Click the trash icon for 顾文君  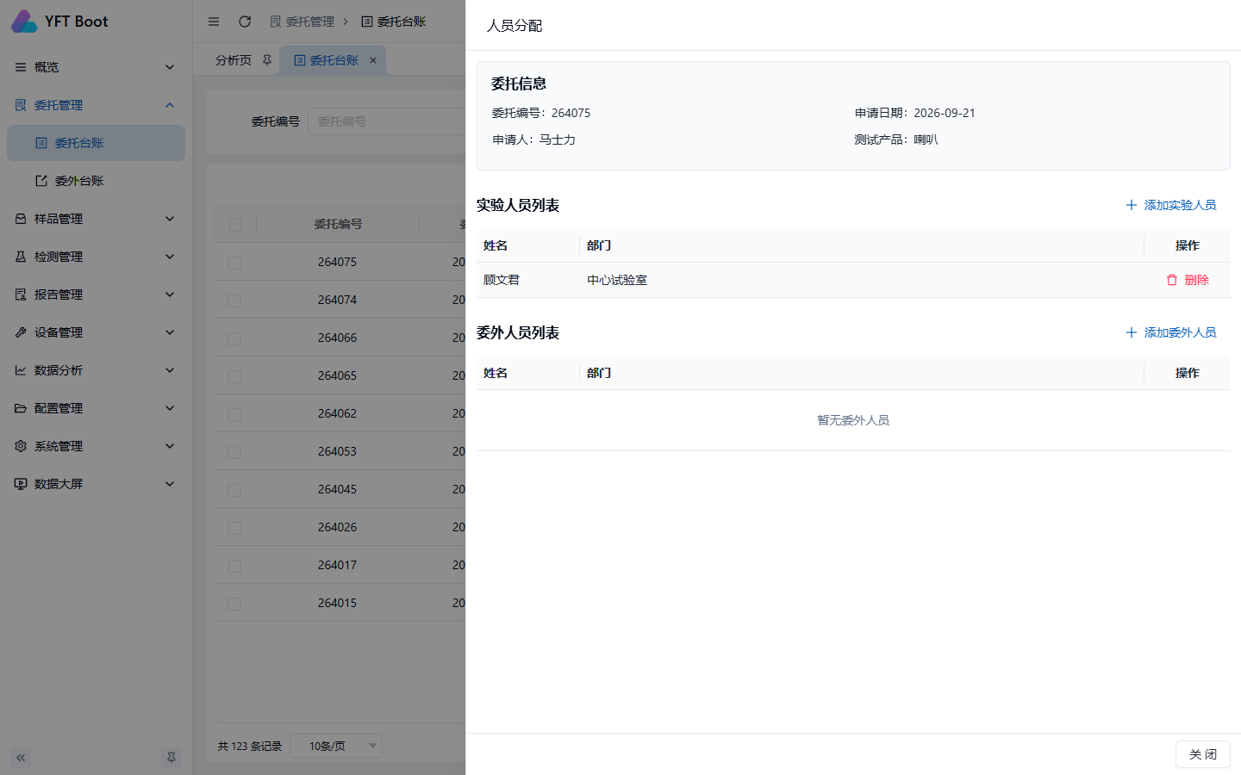[x=1172, y=280]
